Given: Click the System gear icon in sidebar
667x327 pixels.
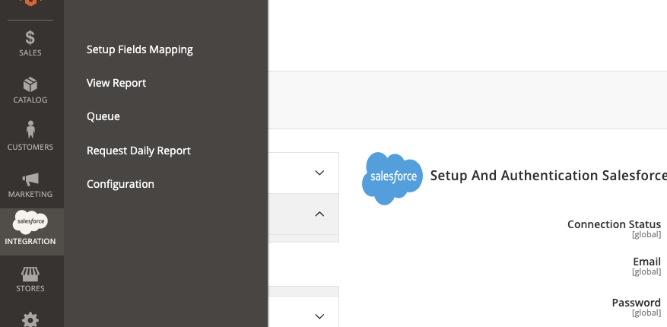Looking at the screenshot, I should 30,319.
